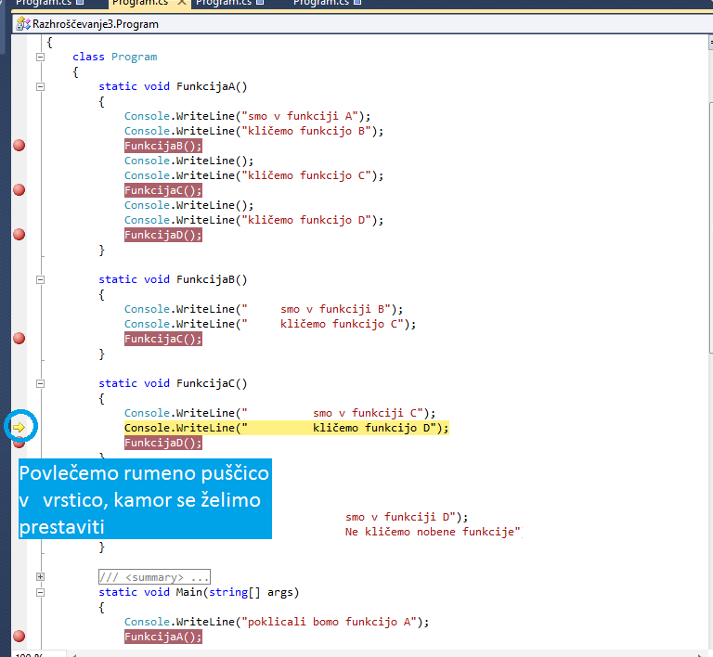Expand the collapsed summary comment region
713x657 pixels.
(x=40, y=576)
